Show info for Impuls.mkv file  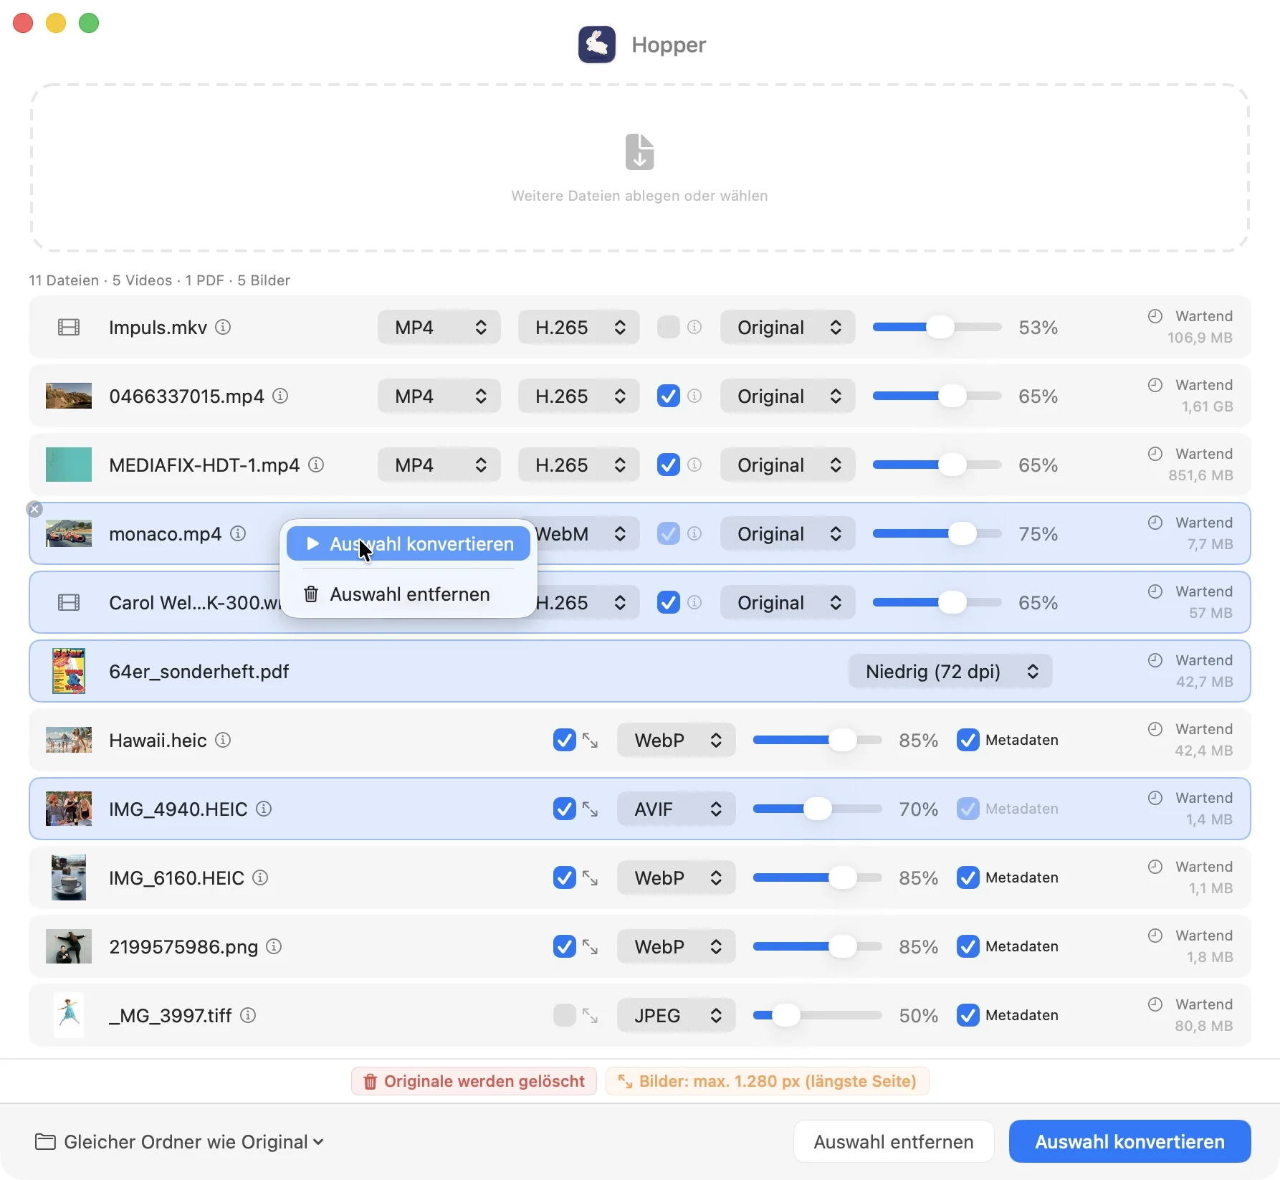[223, 328]
